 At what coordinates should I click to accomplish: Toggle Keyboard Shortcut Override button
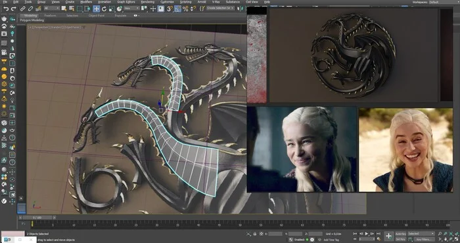click(161, 9)
